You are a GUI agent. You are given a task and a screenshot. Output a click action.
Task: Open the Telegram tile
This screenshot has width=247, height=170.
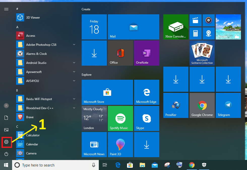pos(228,105)
